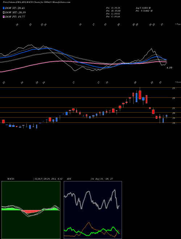The image size is (181, 239).
Task: Select the 'DOW ST: 20.45' legend text
Action: pyautogui.click(x=15, y=8)
